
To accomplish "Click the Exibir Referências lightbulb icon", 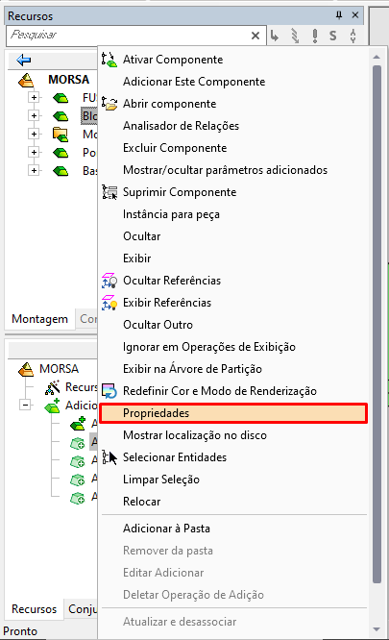I will coord(109,303).
